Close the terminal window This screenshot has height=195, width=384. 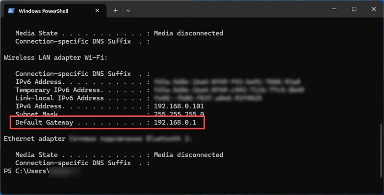click(x=373, y=9)
